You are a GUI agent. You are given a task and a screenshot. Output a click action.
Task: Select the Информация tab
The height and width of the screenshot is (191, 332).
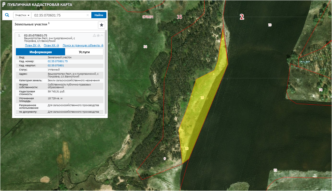(40, 52)
